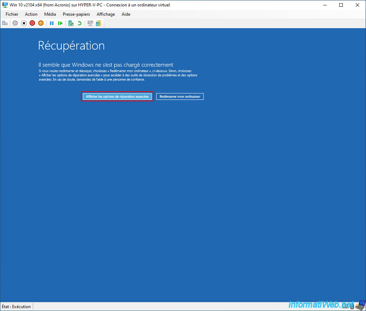Viewport: 366px width, 311px height.
Task: Save the VM state with the orange icon
Action: [41, 23]
